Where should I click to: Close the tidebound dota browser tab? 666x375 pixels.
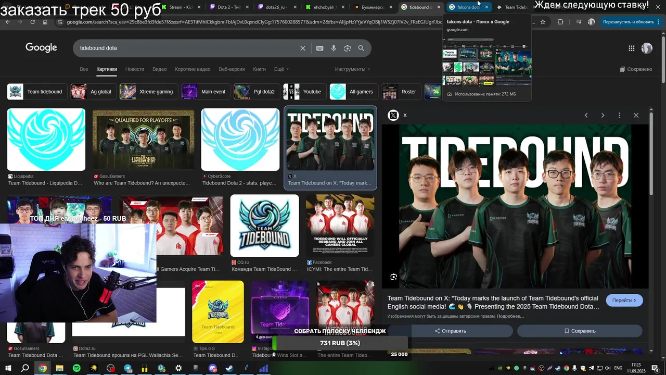[x=439, y=7]
